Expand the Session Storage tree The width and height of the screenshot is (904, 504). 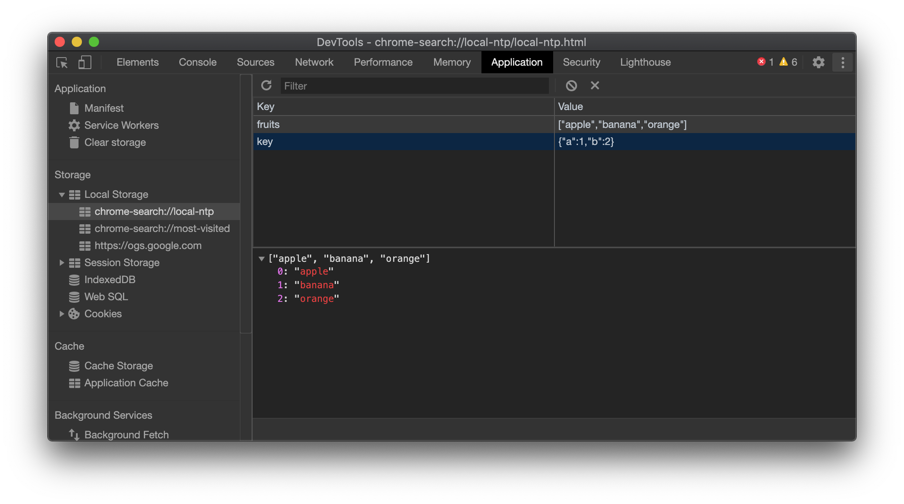pyautogui.click(x=62, y=263)
